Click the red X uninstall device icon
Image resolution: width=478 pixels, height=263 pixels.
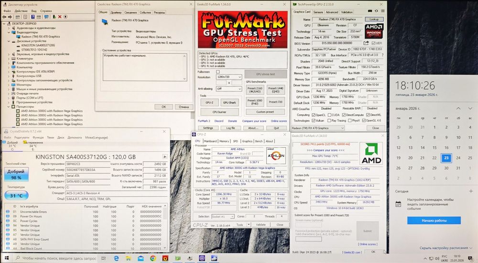60,17
